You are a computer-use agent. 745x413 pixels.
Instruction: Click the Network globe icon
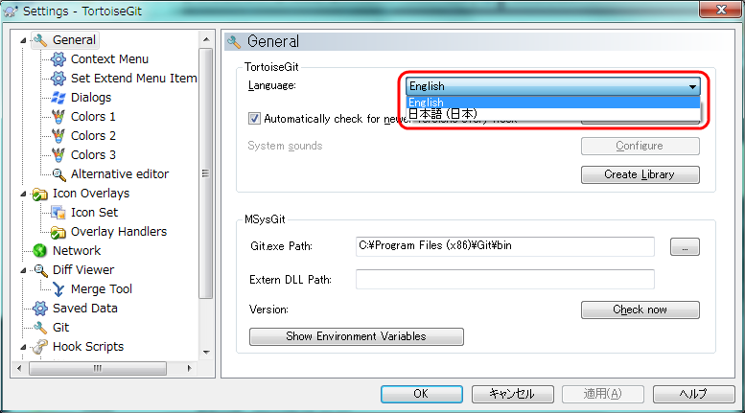40,251
